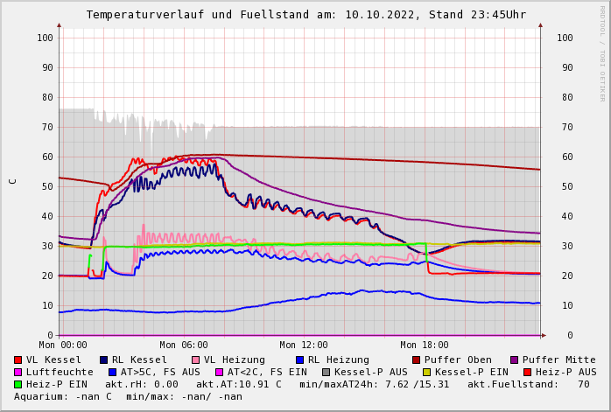Click the dark red Puffer Oben swatch

416,360
